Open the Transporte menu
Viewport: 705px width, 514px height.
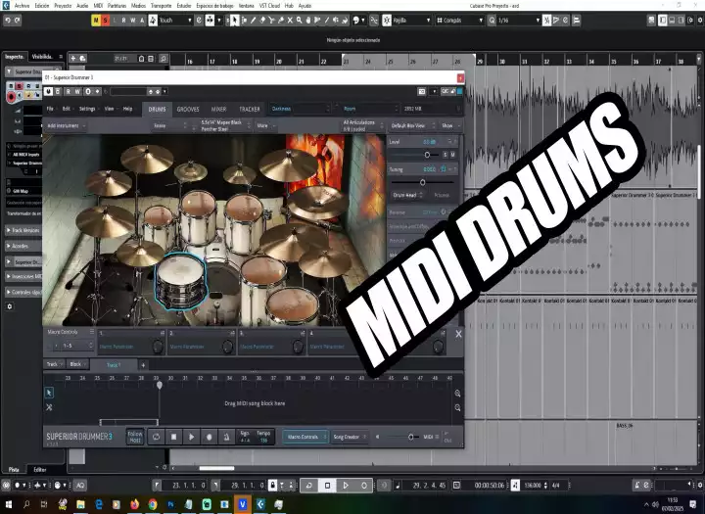pyautogui.click(x=161, y=6)
